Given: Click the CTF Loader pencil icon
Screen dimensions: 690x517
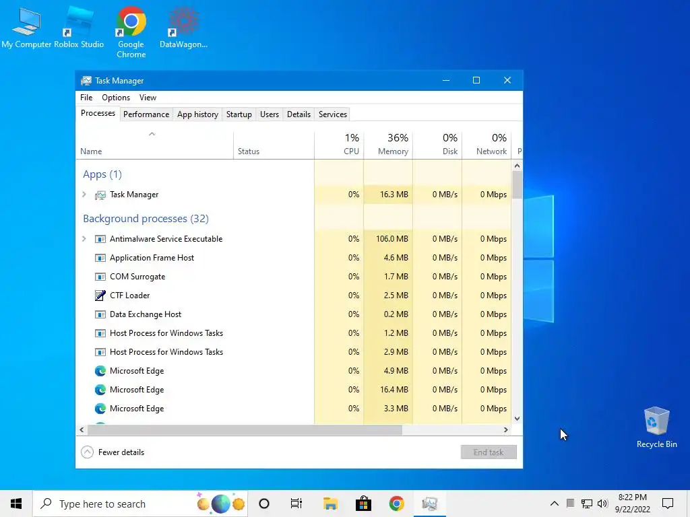Looking at the screenshot, I should tap(100, 296).
